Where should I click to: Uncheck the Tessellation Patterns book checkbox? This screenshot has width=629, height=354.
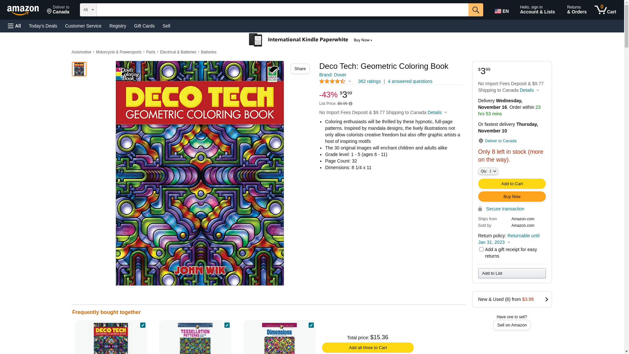click(227, 325)
